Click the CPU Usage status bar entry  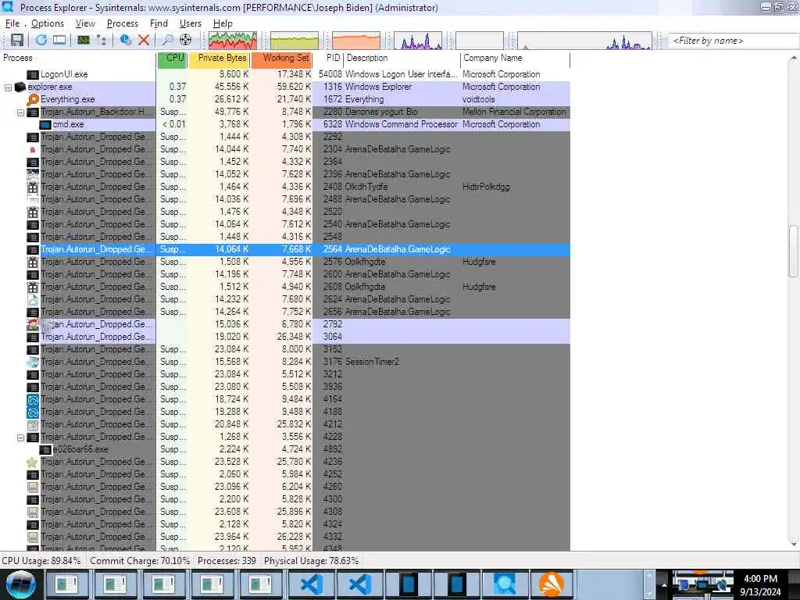tap(41, 561)
